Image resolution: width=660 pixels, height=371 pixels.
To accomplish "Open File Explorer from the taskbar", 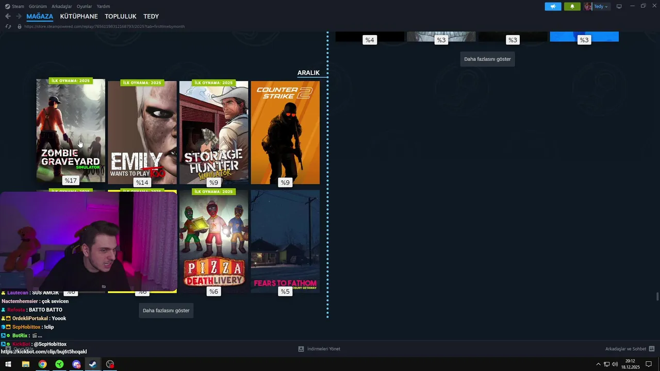I will [25, 364].
